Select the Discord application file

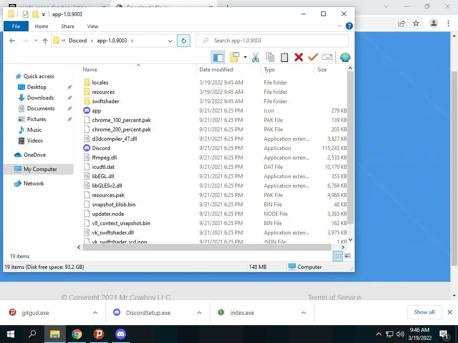[101, 148]
